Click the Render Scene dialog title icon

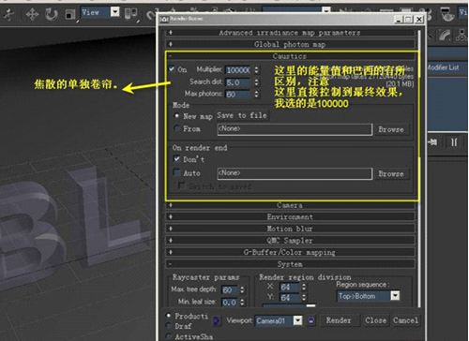[x=164, y=19]
